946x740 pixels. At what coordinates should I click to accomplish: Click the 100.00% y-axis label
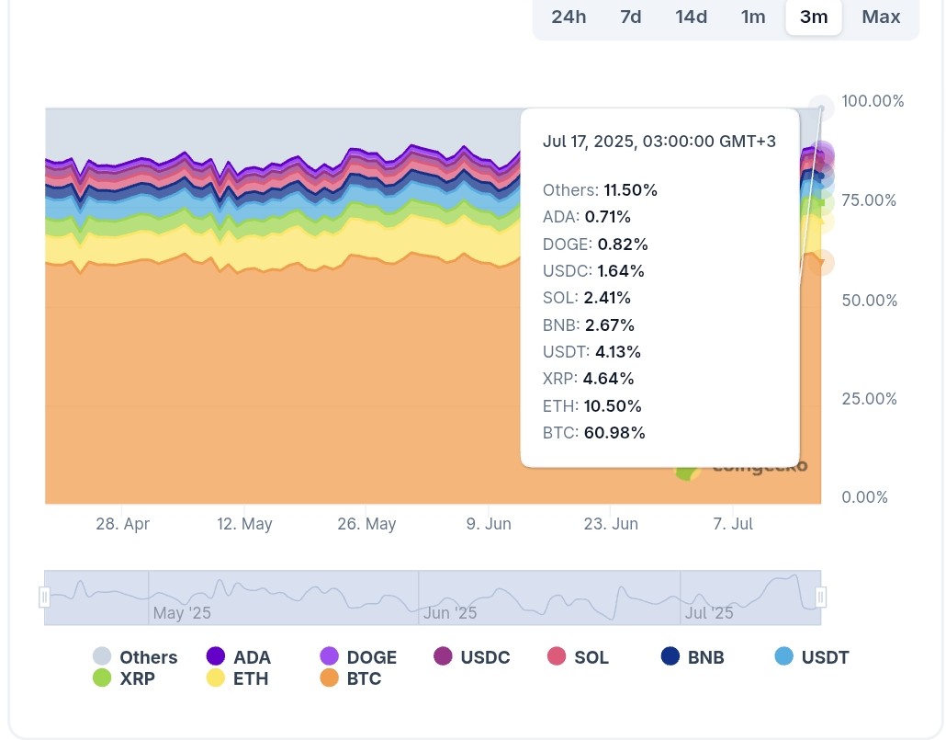coord(873,101)
